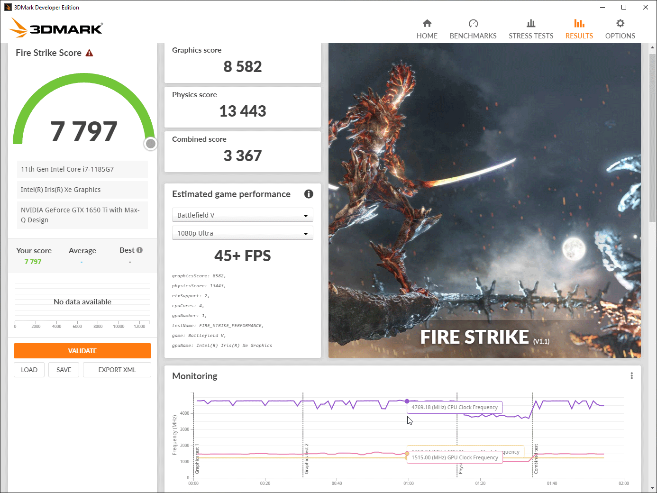Click the Intel(R) Iris(R) Xe Graphics entry
Viewport: 657px width, 493px height.
coord(82,190)
